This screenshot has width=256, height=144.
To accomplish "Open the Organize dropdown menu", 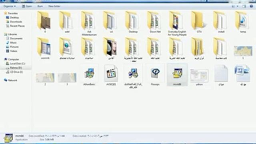I will point(10,6).
